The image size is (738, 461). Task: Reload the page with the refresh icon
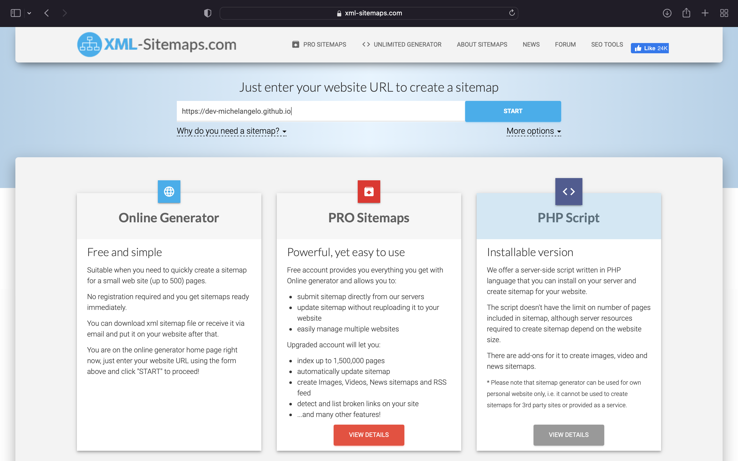(x=512, y=13)
